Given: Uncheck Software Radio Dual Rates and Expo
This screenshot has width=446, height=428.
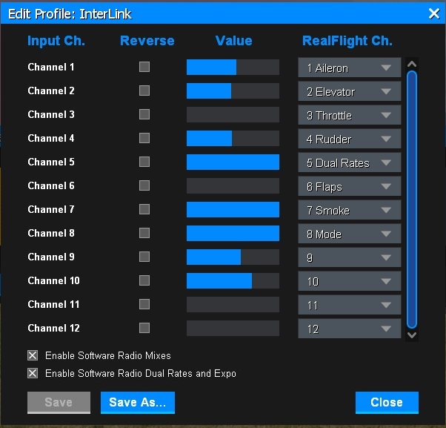Looking at the screenshot, I should click(x=33, y=373).
